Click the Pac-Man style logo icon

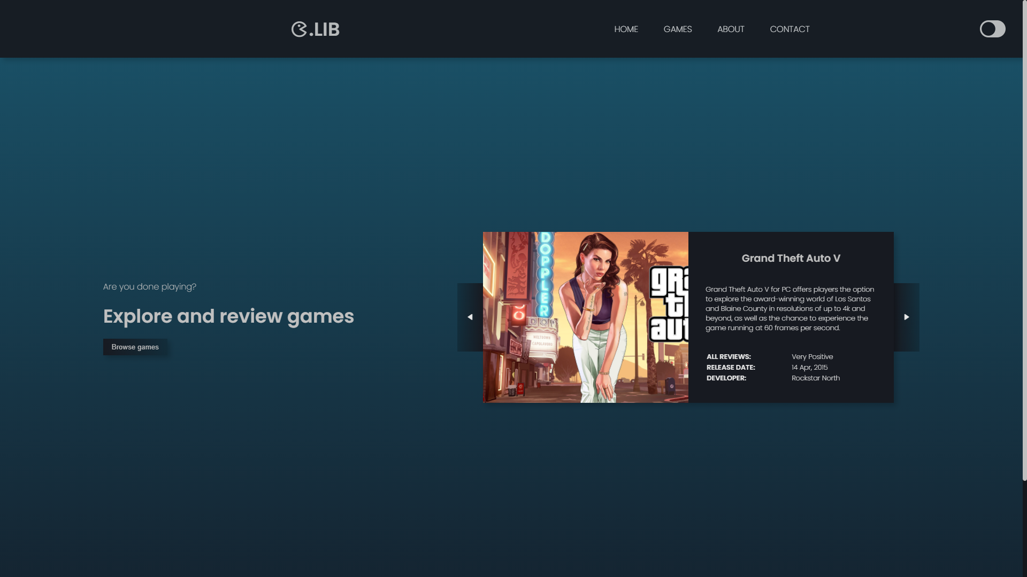tap(299, 29)
